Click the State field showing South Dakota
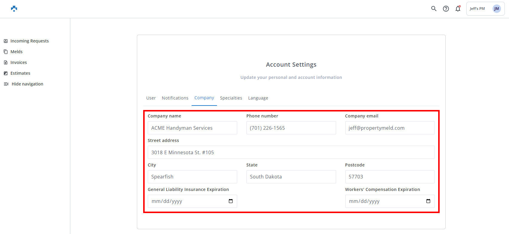This screenshot has width=509, height=234. pos(291,177)
